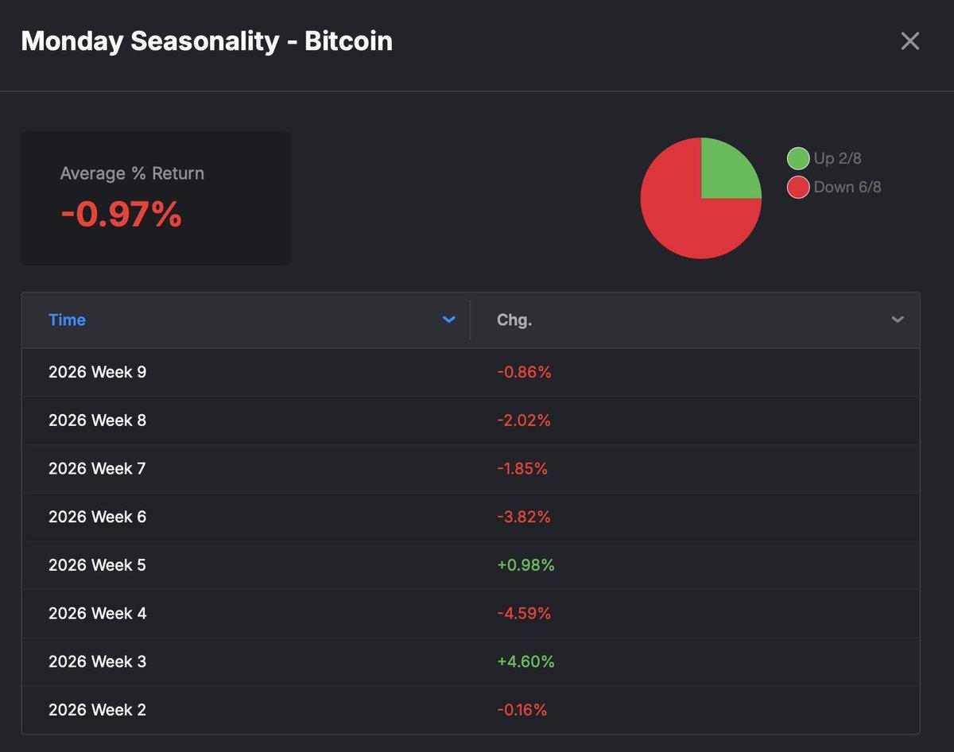954x752 pixels.
Task: Open the Chg. column sort dropdown
Action: 898,320
